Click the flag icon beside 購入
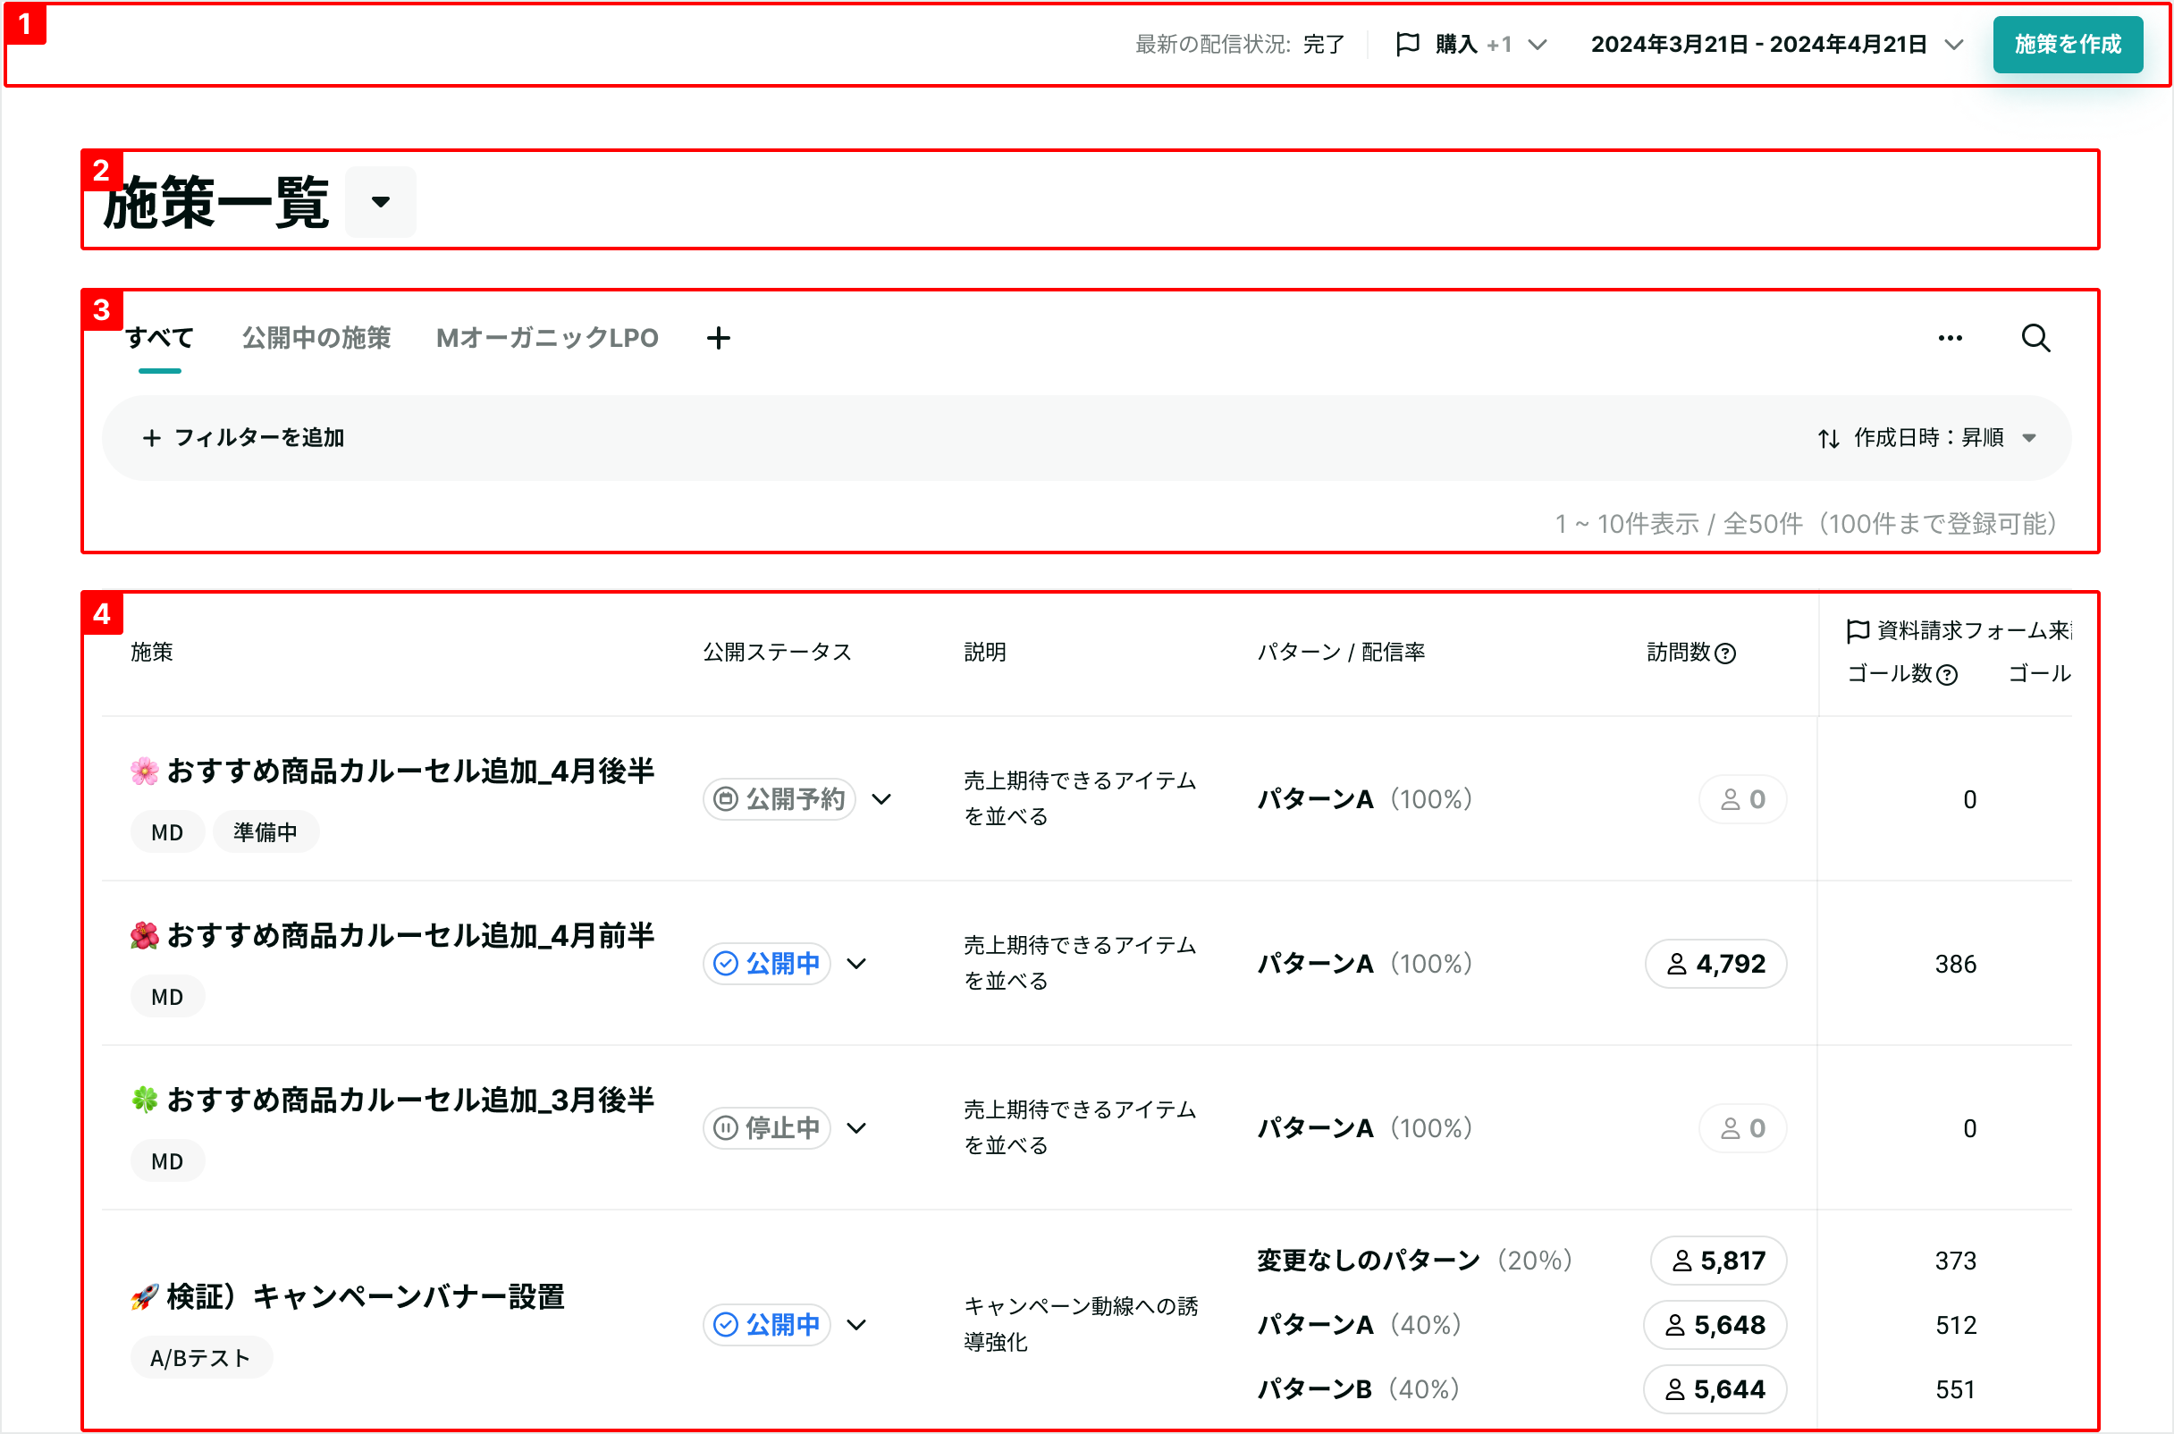The width and height of the screenshot is (2174, 1434). pos(1407,44)
